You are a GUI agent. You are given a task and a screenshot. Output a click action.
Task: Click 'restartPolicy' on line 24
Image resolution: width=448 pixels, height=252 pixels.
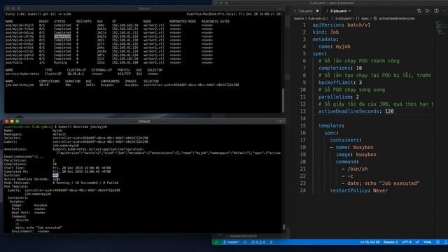click(349, 190)
